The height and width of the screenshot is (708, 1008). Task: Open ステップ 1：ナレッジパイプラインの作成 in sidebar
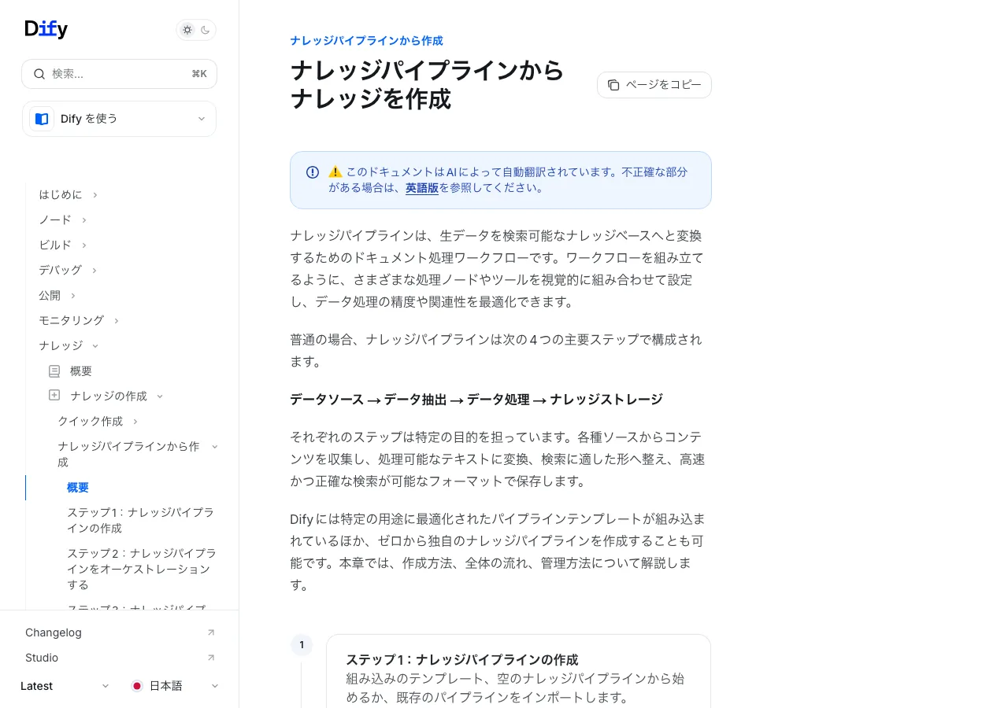140,520
